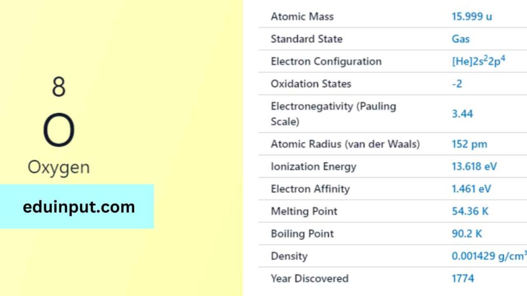The image size is (527, 296).
Task: Select the 13.618 eV ionization energy value
Action: pos(474,166)
